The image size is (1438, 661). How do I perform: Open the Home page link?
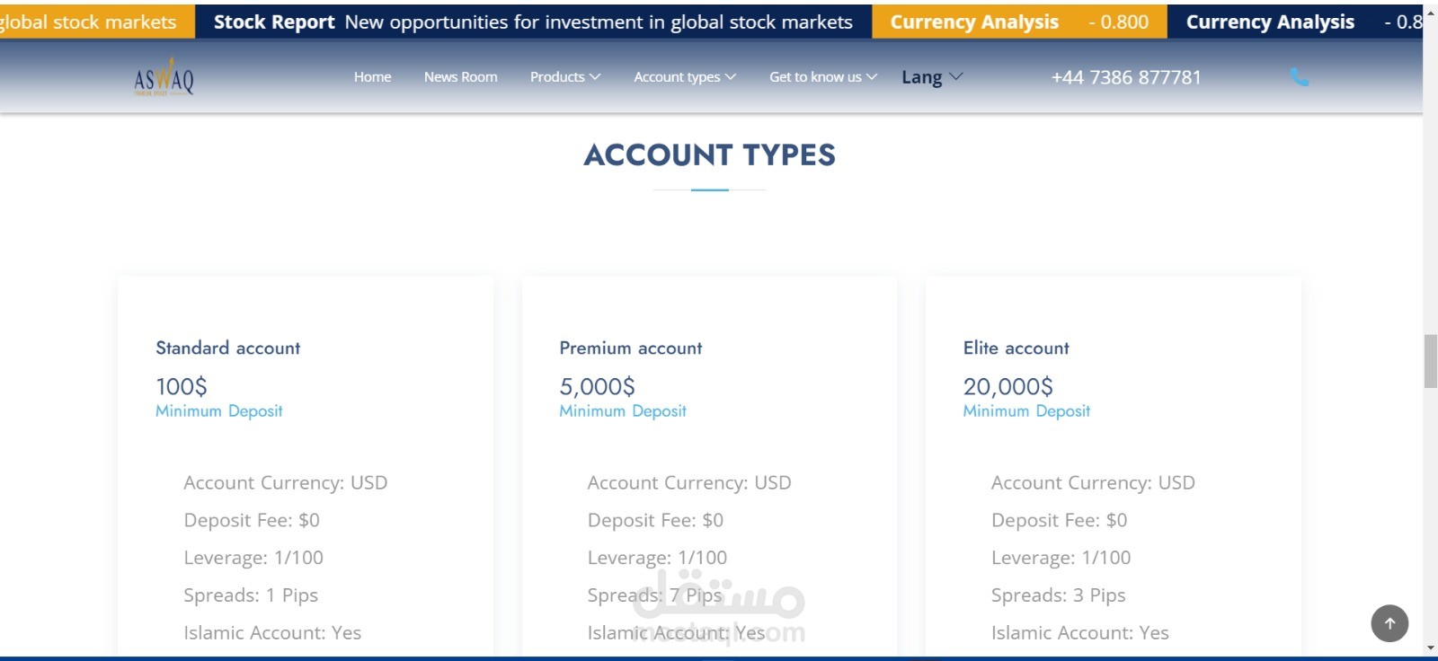click(372, 77)
